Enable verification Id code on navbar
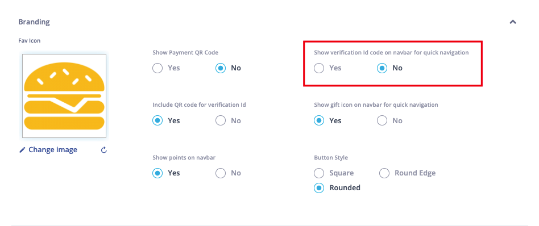539x226 pixels. pyautogui.click(x=319, y=68)
